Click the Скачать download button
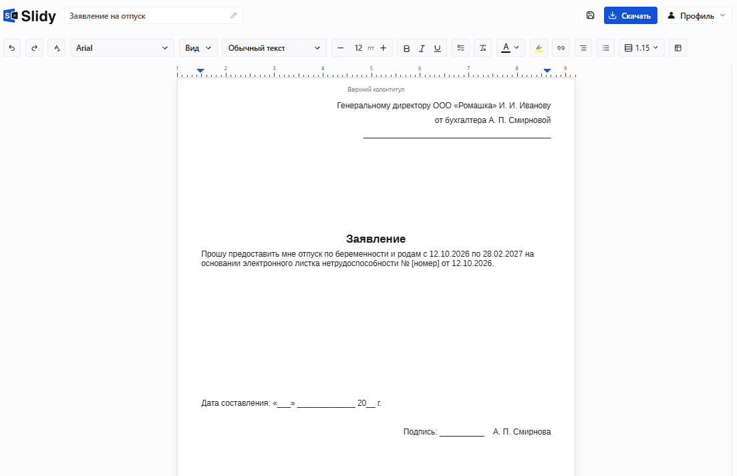This screenshot has height=476, width=737. (x=630, y=15)
